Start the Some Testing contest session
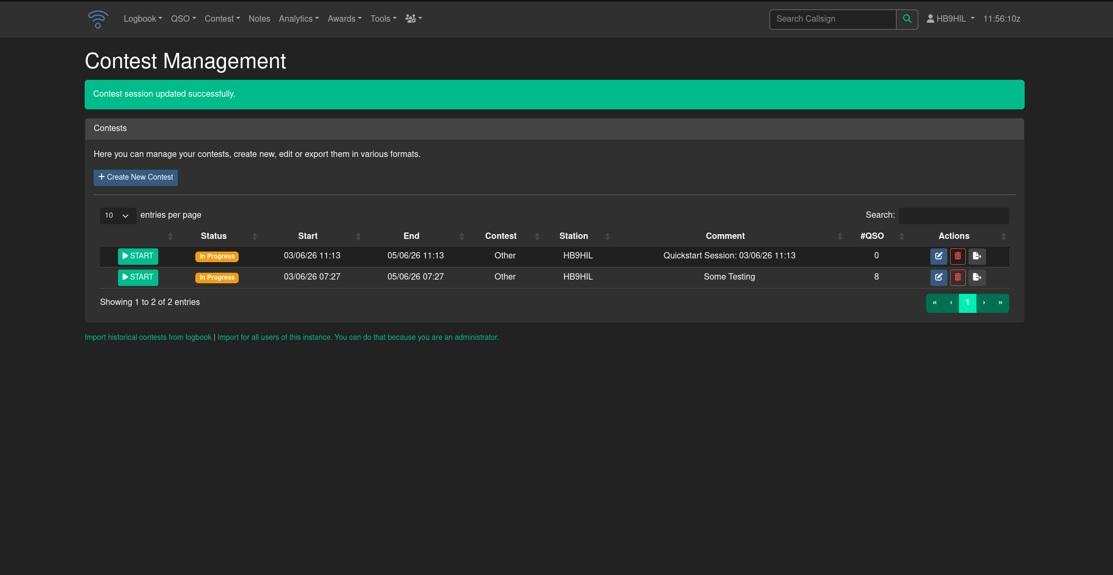 pos(138,277)
